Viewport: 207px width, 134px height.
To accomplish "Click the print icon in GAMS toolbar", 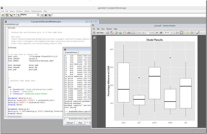I will pos(45,15).
